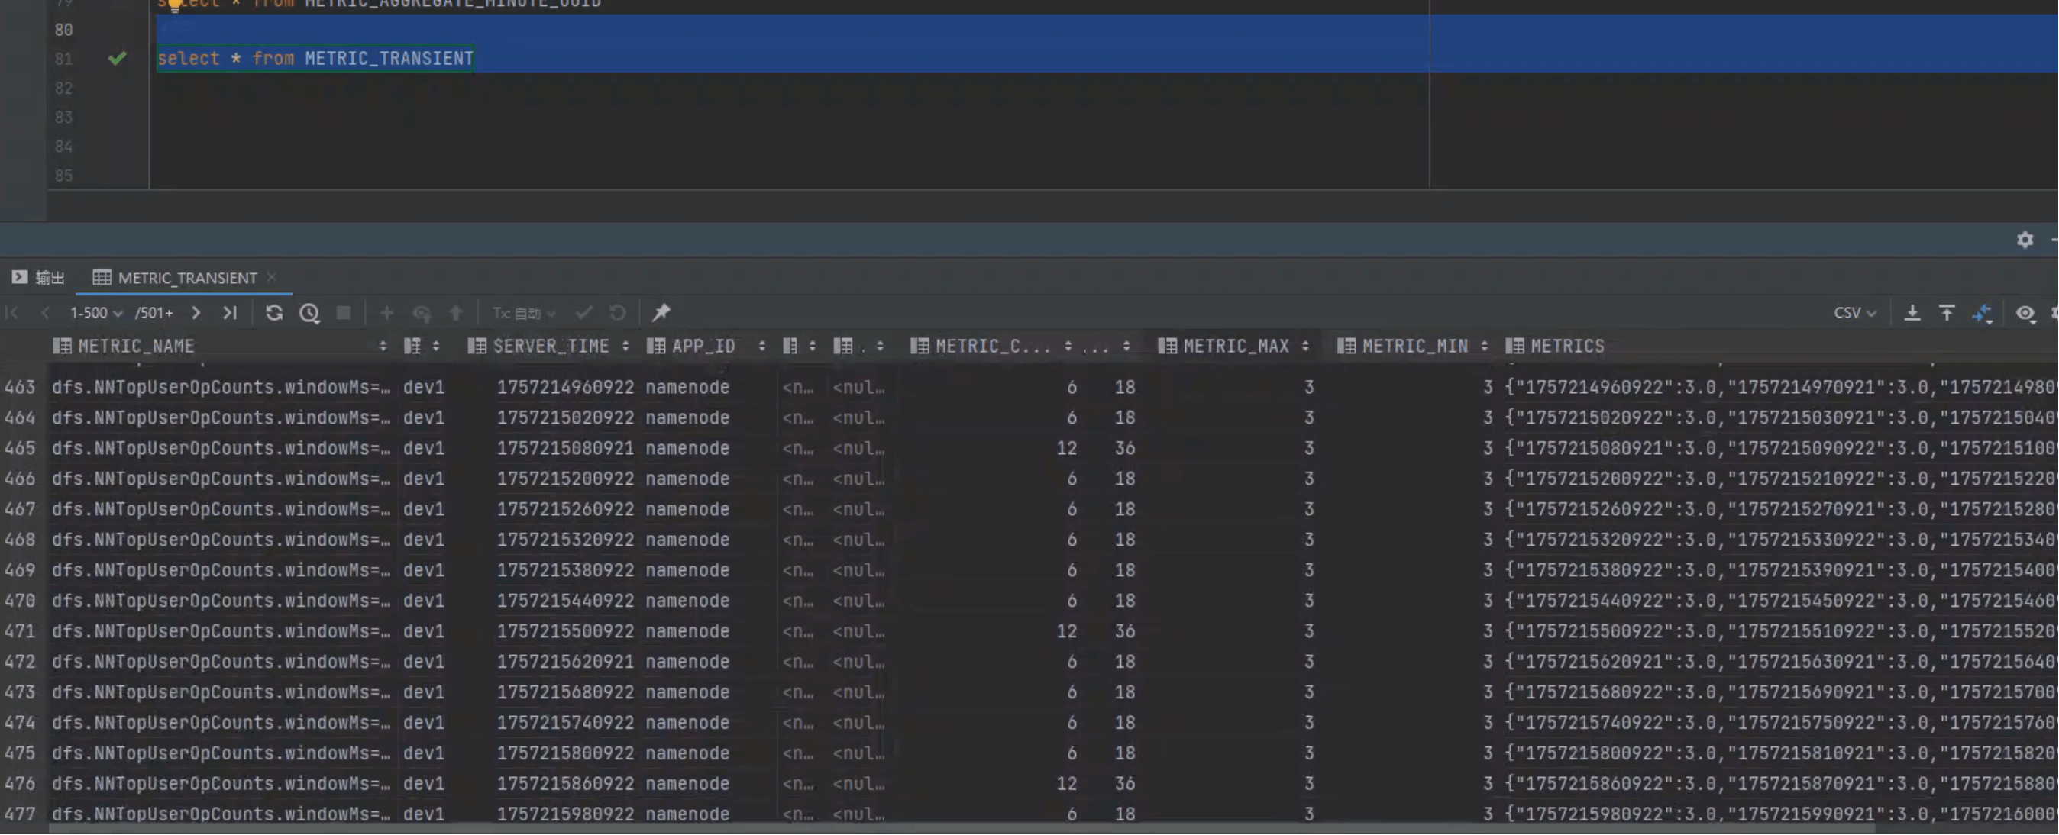Image resolution: width=2059 pixels, height=835 pixels.
Task: Click the clone row icon
Action: click(x=422, y=313)
